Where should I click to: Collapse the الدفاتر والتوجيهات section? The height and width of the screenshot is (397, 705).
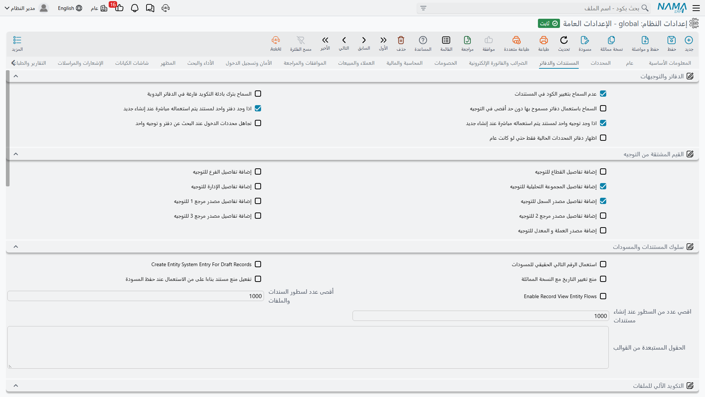tap(16, 76)
